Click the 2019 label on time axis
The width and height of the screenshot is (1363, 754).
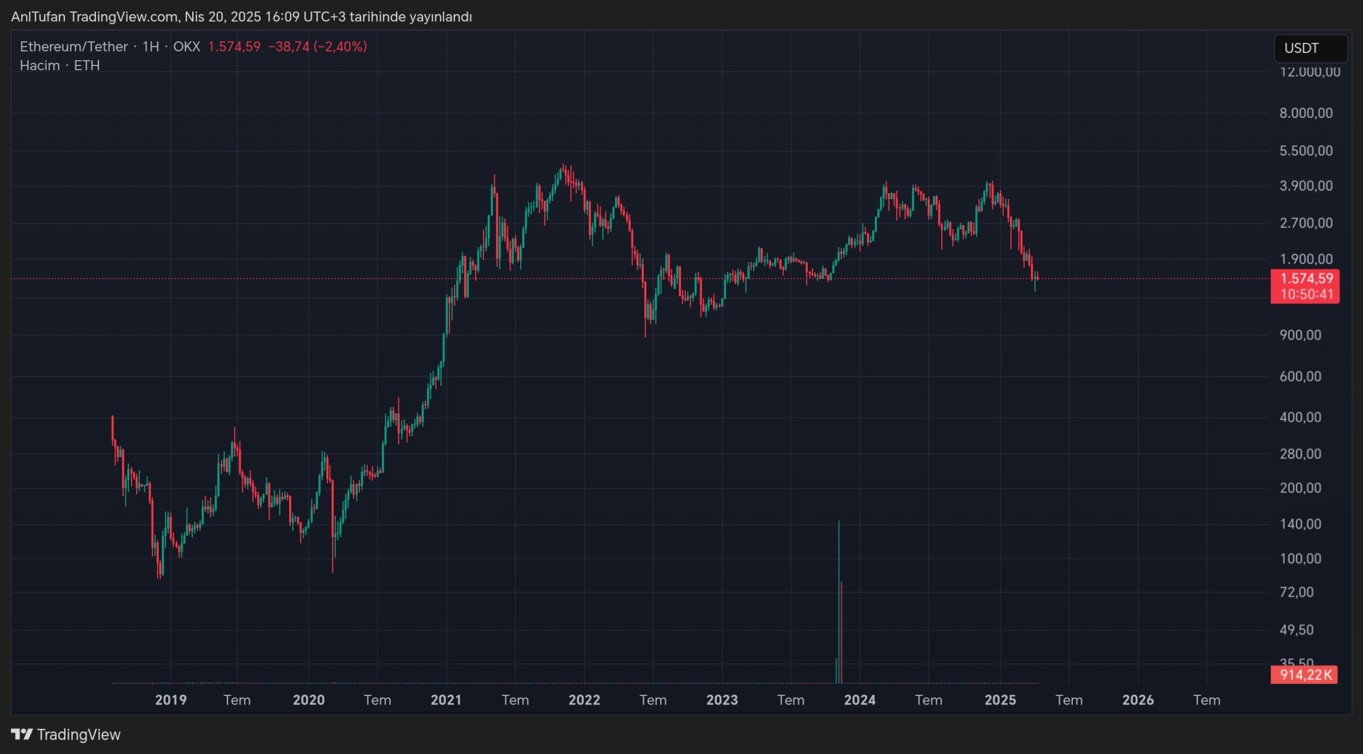coord(170,700)
